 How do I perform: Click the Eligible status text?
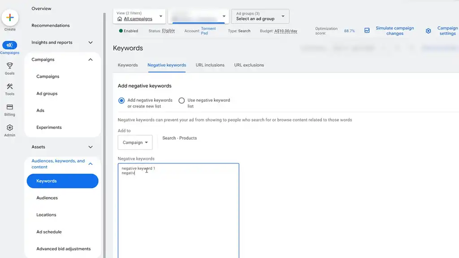169,30
